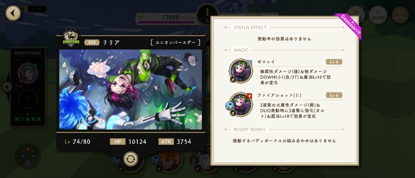Click the SSR rarity label
Image resolution: width=415 pixels, height=178 pixels.
tap(92, 43)
